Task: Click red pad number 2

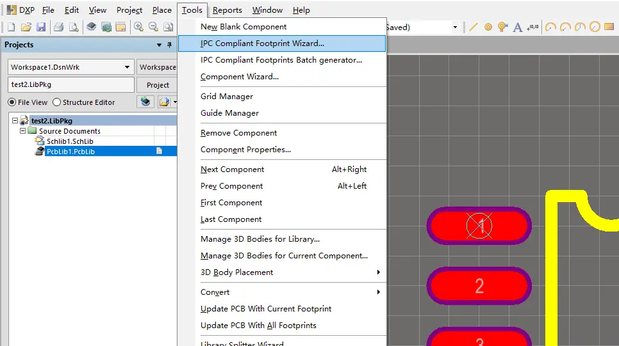Action: 479,286
